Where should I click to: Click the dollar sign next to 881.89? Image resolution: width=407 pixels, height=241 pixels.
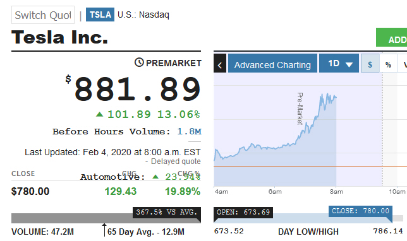68,79
